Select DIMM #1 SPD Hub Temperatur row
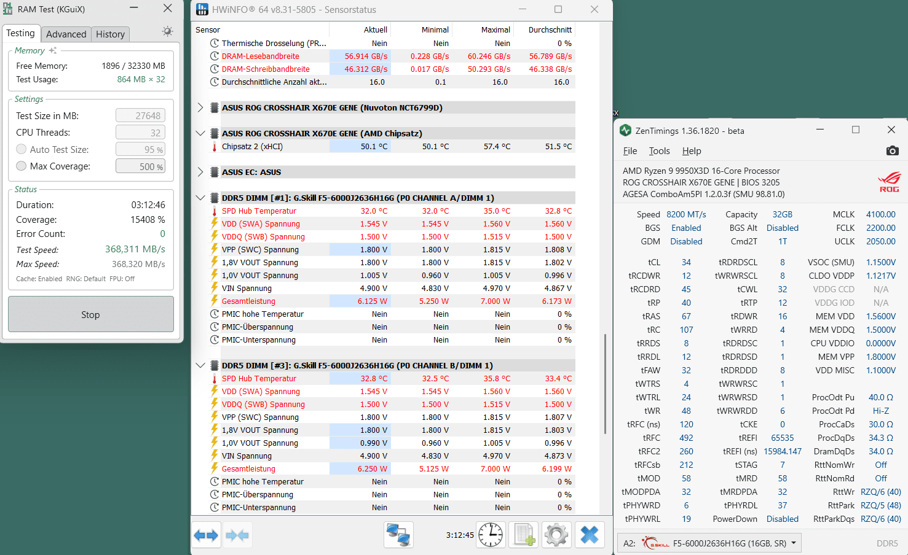 [x=391, y=211]
